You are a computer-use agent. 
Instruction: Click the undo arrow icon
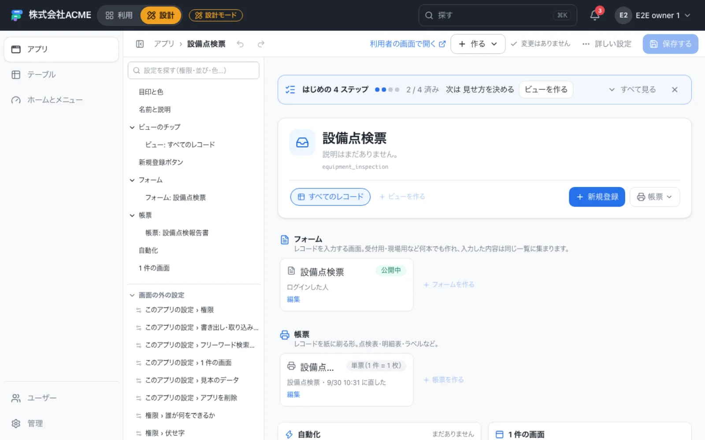click(x=240, y=44)
